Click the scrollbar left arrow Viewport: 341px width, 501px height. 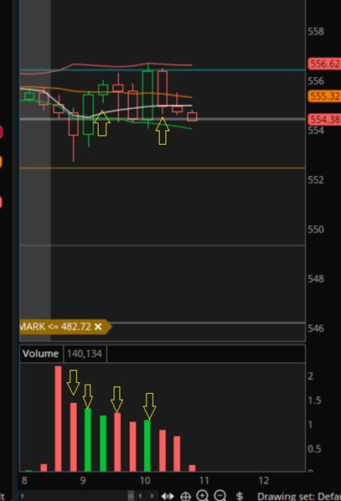[22, 496]
